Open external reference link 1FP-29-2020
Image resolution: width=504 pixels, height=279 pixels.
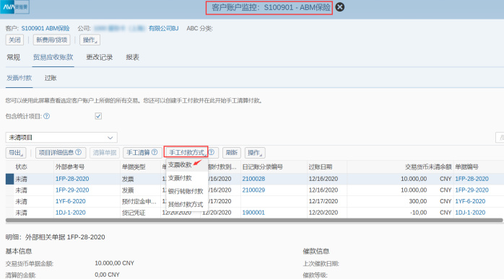click(x=72, y=190)
